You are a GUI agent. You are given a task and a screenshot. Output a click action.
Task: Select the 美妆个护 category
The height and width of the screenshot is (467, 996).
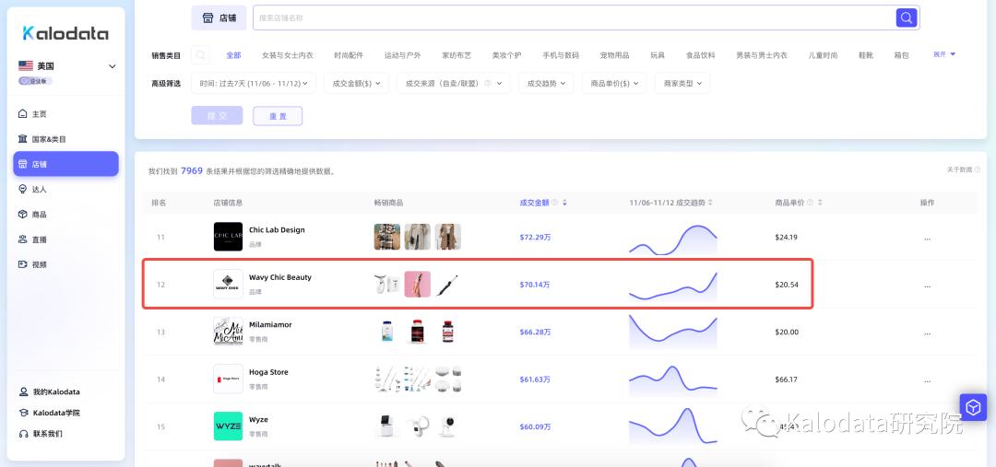pos(507,55)
